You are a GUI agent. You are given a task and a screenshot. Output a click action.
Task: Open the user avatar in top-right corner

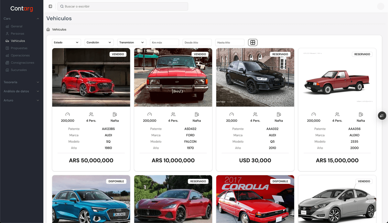(x=380, y=6)
